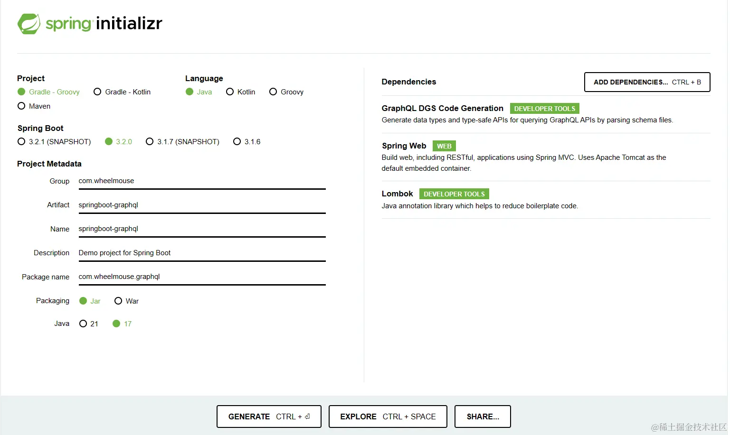Click the GraphQL DGS Code Generation dependency
The image size is (730, 435).
pyautogui.click(x=442, y=109)
